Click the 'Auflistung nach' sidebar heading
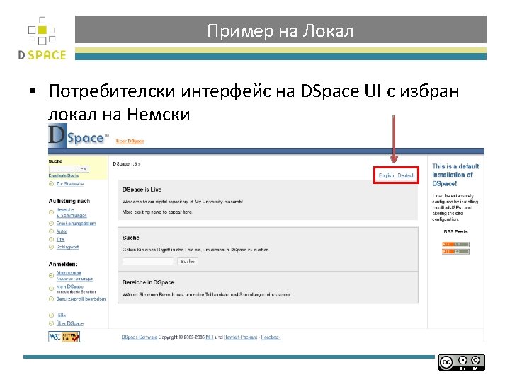This screenshot has height=382, width=510. (x=69, y=201)
